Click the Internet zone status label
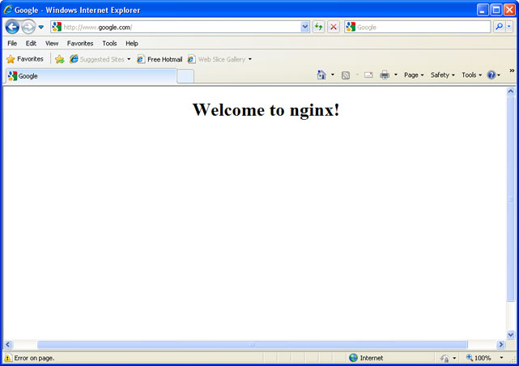Viewport: 519px width, 366px height. (x=372, y=358)
